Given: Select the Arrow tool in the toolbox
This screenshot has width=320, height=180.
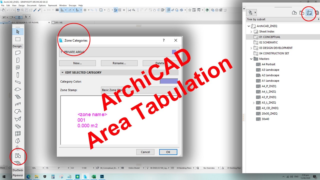Looking at the screenshot, I should 18,32.
